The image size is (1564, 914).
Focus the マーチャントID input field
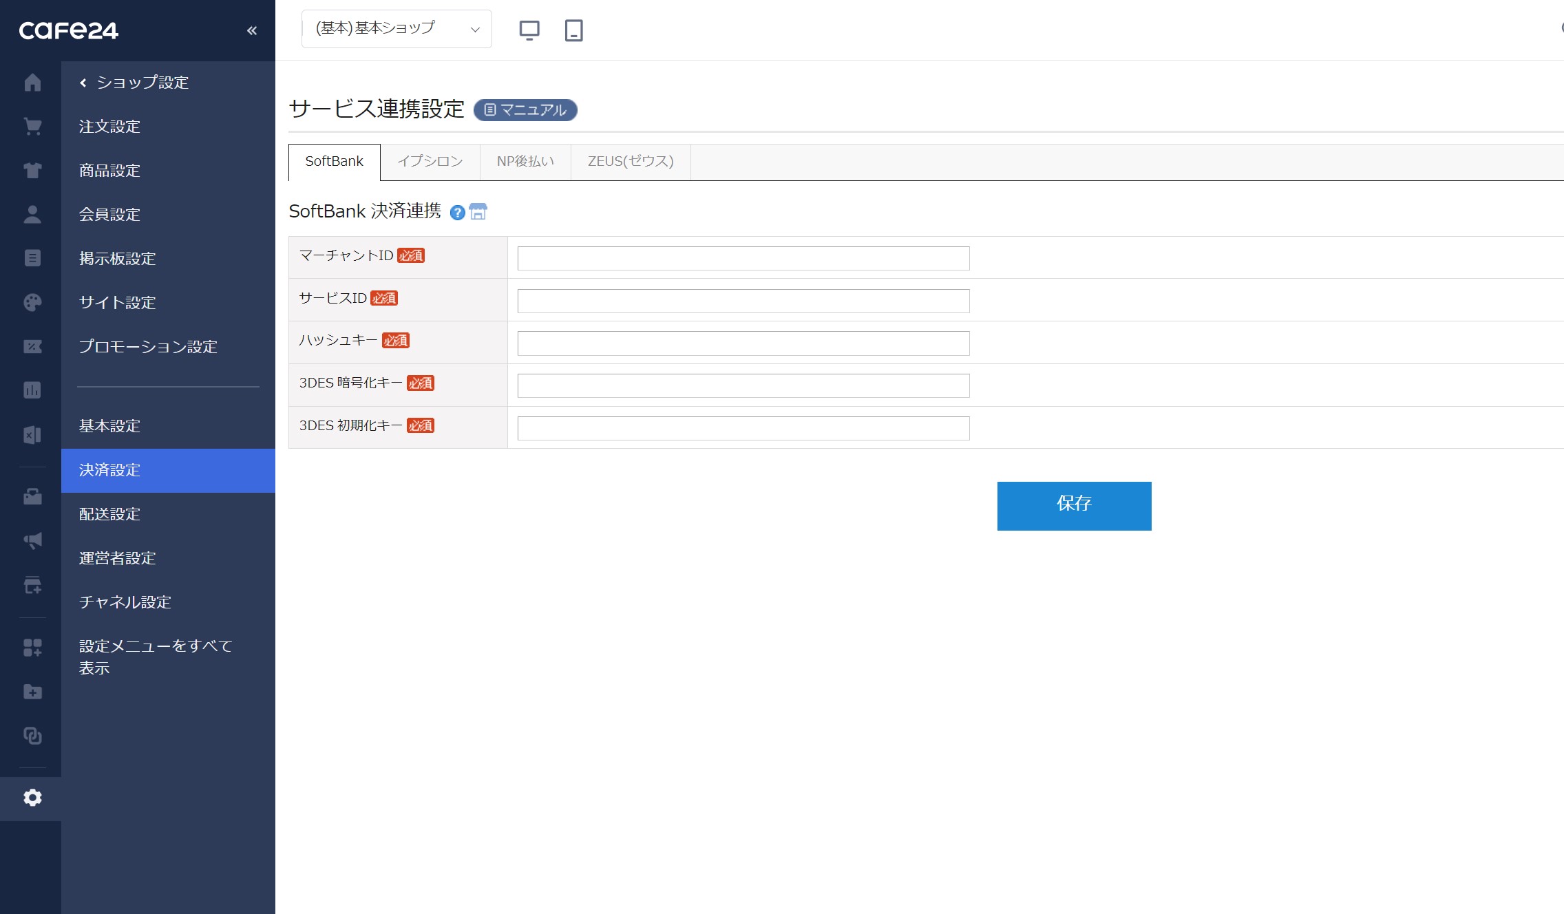click(x=743, y=258)
